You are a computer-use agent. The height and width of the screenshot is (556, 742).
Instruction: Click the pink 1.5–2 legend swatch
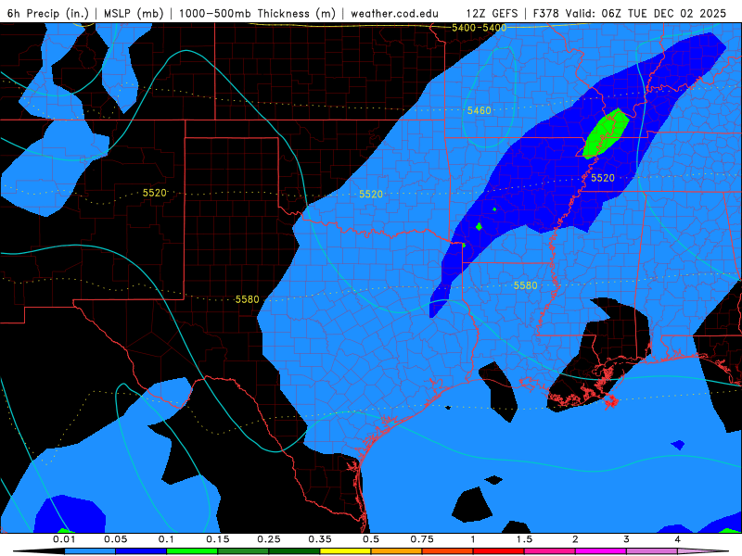tap(550, 551)
